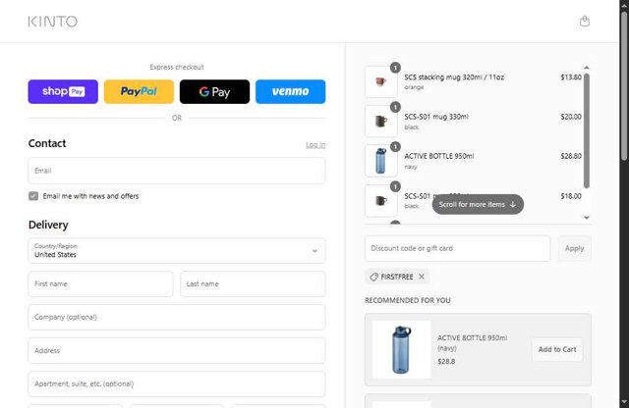This screenshot has width=629, height=408.
Task: Click the cart list scroll down arrow
Action: (587, 218)
